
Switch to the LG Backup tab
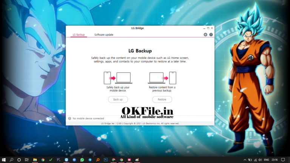(79, 35)
